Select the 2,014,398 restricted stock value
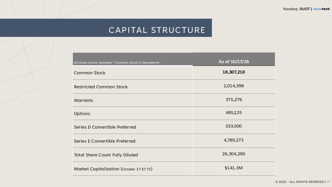 pyautogui.click(x=234, y=86)
